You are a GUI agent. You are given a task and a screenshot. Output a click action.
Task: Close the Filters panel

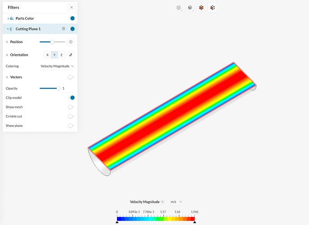(x=72, y=8)
